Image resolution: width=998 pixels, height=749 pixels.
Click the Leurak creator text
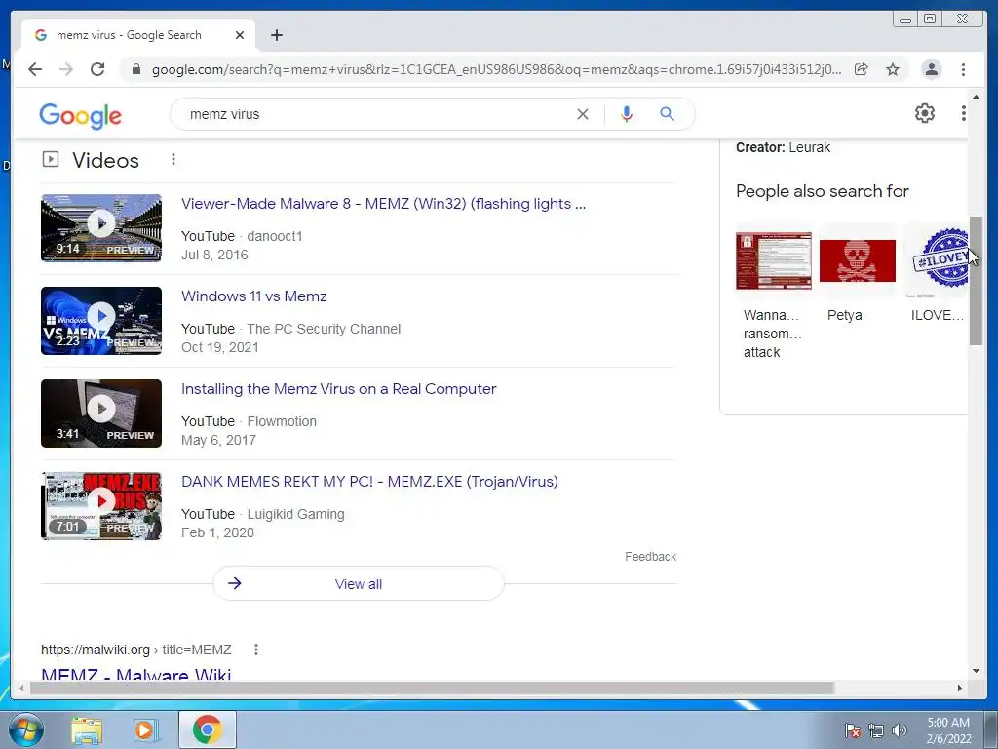coord(809,147)
